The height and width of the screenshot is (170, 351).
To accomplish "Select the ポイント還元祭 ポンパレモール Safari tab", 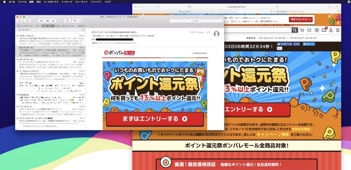I will tap(287, 11).
